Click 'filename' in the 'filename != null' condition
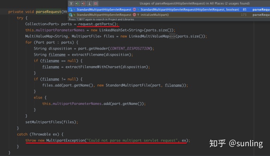The height and width of the screenshot is (156, 270). coord(51,79)
